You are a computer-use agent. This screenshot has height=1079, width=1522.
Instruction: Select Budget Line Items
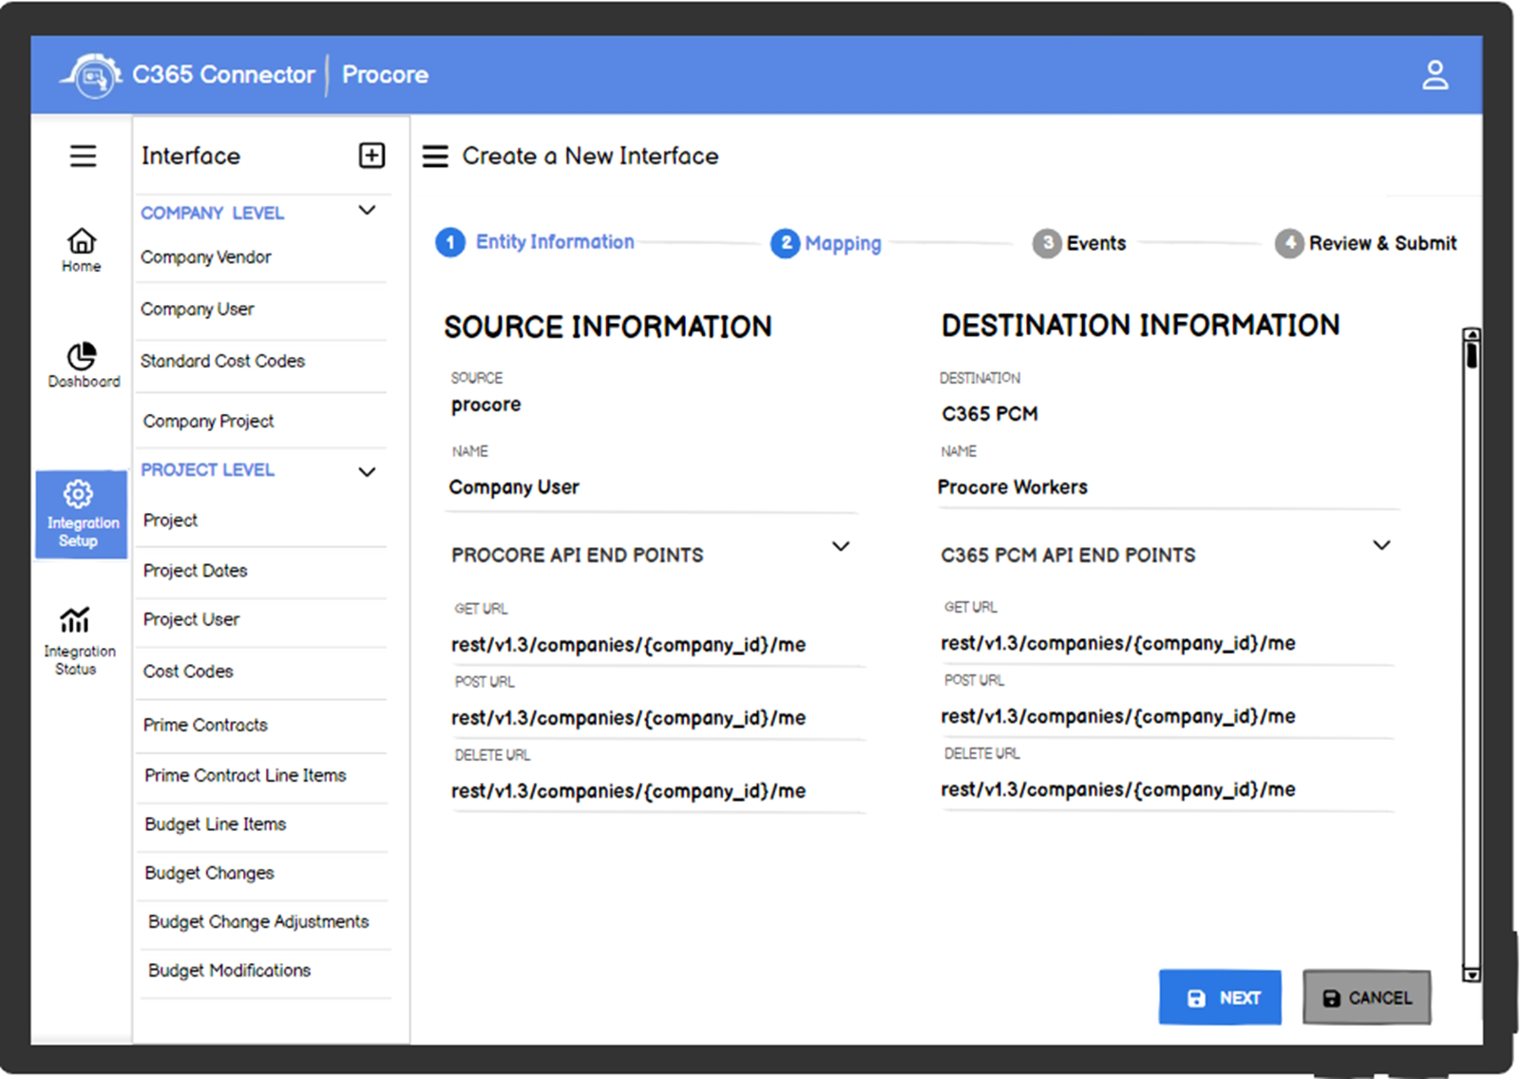[215, 824]
